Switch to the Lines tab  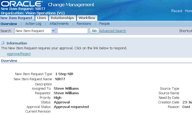(x=42, y=18)
